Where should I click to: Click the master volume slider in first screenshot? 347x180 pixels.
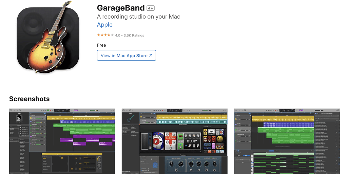[94, 110]
